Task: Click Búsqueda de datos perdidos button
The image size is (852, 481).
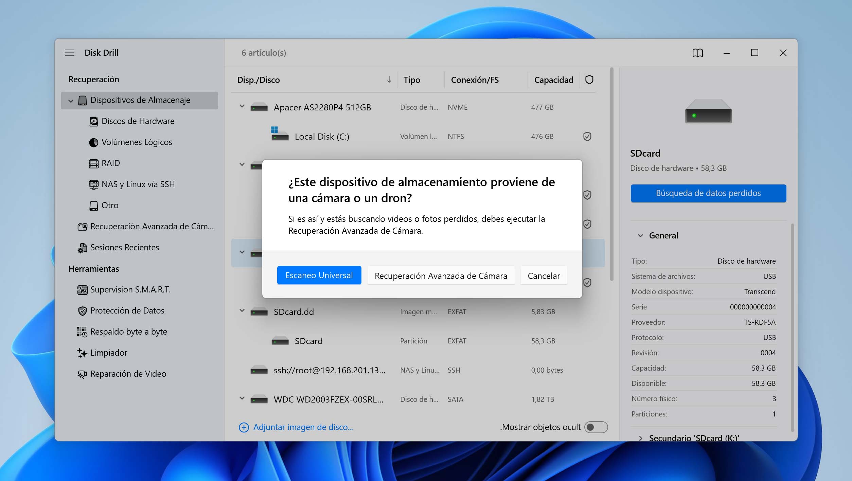Action: pyautogui.click(x=708, y=193)
